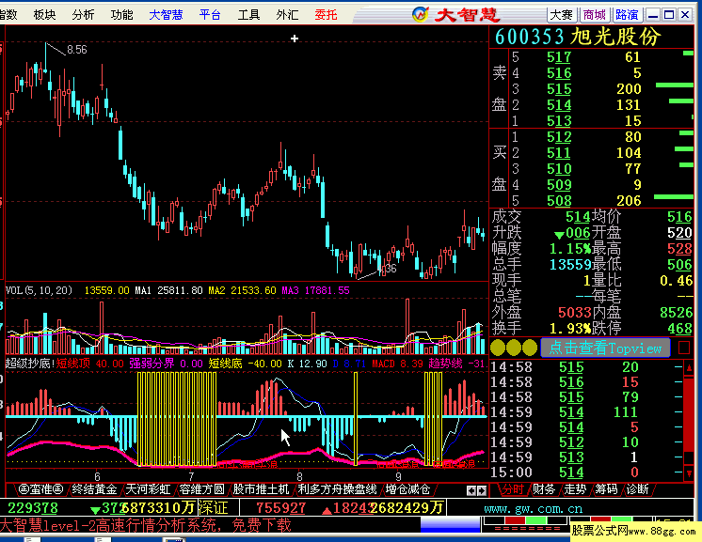702x542 pixels.
Task: Open the 功能 menu
Action: pyautogui.click(x=121, y=15)
